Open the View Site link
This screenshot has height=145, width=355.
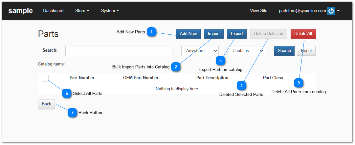click(x=258, y=10)
